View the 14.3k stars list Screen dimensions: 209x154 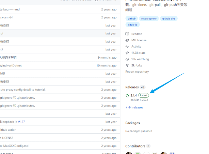(138, 53)
